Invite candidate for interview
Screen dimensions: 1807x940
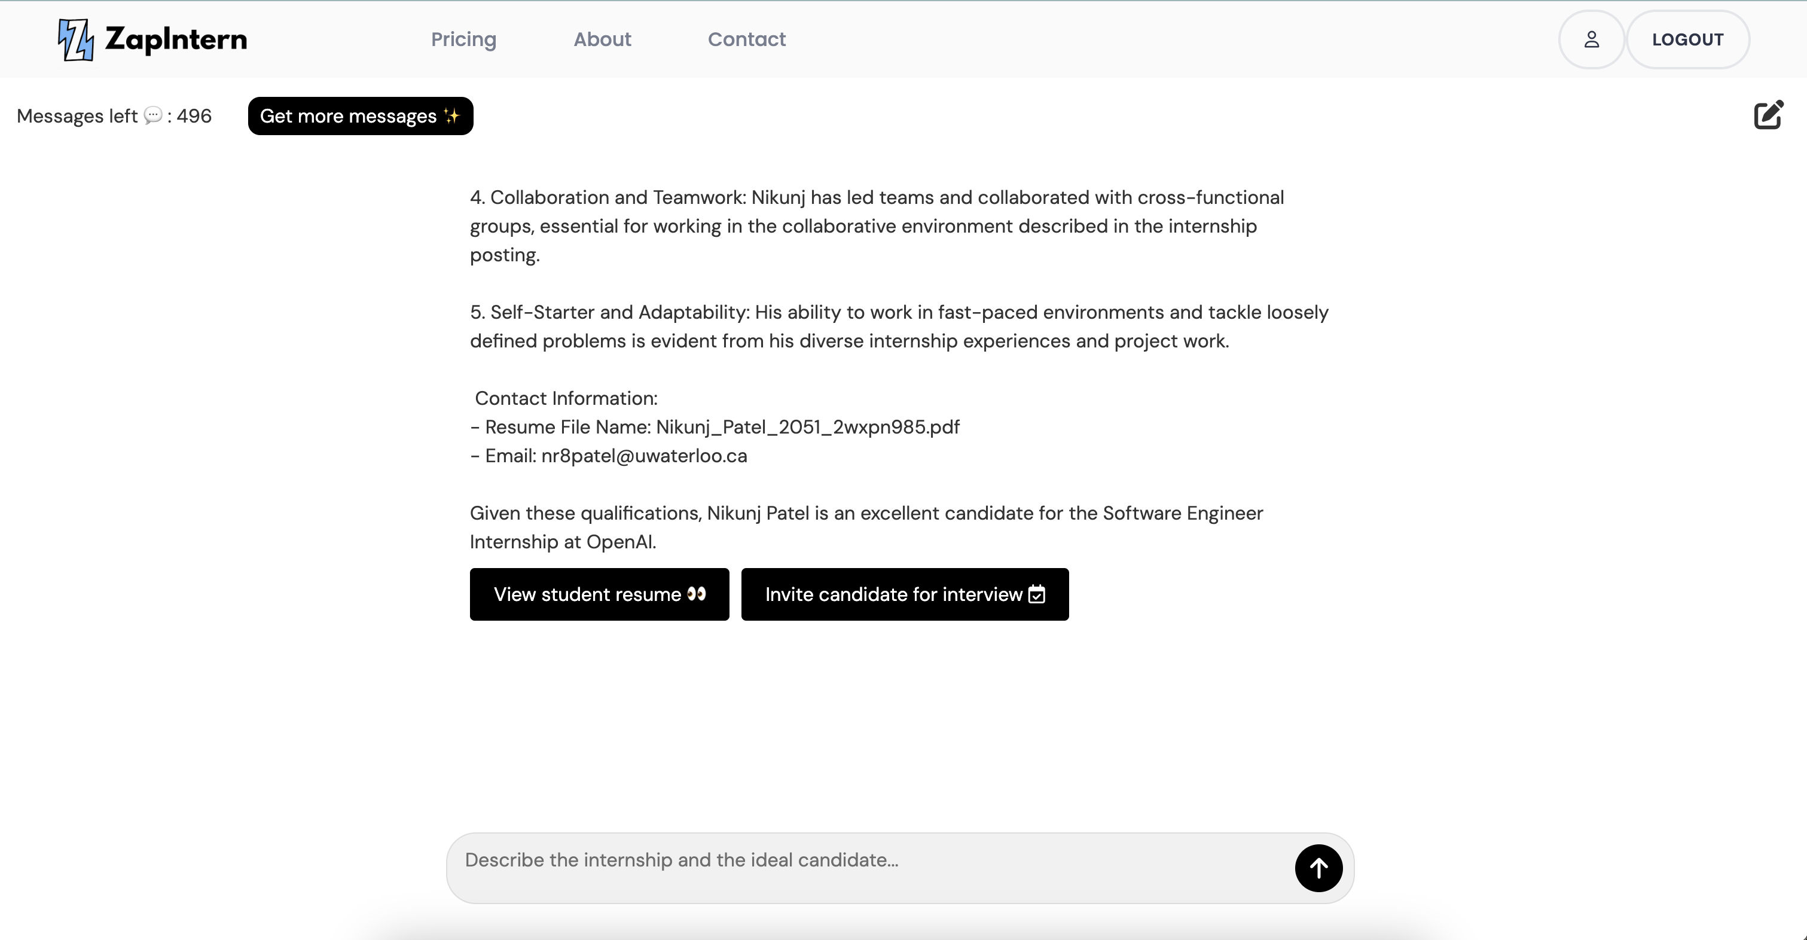pyautogui.click(x=893, y=594)
